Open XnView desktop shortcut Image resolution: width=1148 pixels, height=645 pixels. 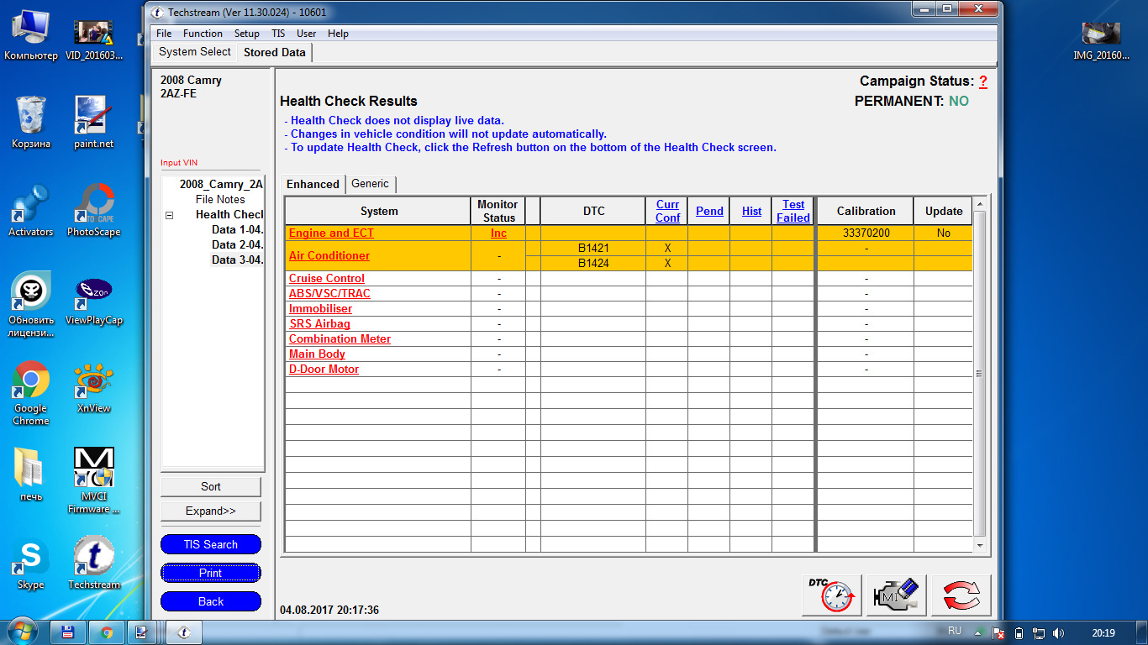click(93, 387)
